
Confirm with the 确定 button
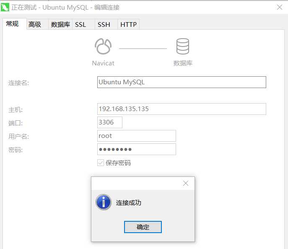coord(143,227)
